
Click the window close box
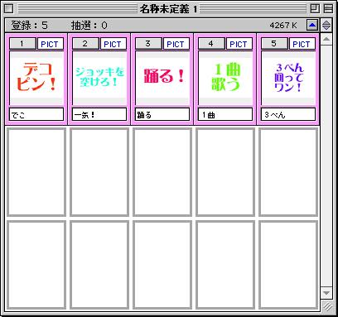(8, 8)
